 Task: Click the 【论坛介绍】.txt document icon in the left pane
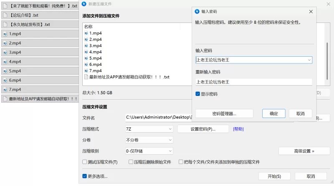click(5, 15)
